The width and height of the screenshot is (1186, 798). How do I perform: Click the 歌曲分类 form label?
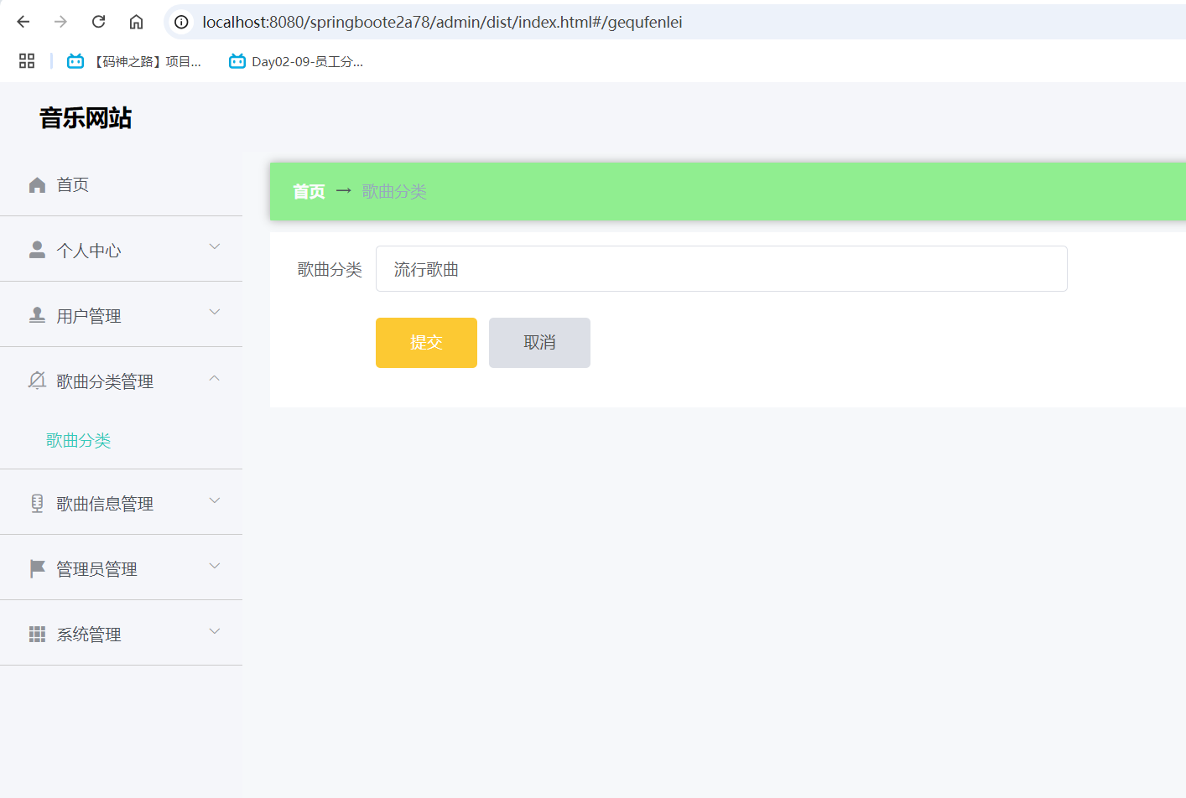pos(330,269)
